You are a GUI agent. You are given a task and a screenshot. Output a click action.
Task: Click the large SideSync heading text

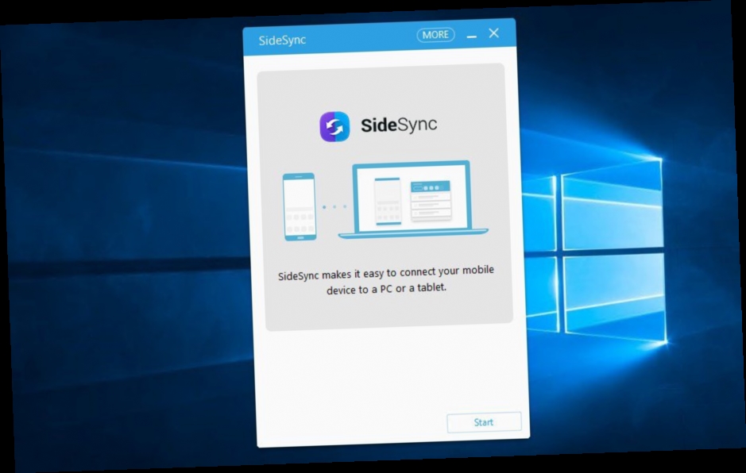(x=399, y=125)
